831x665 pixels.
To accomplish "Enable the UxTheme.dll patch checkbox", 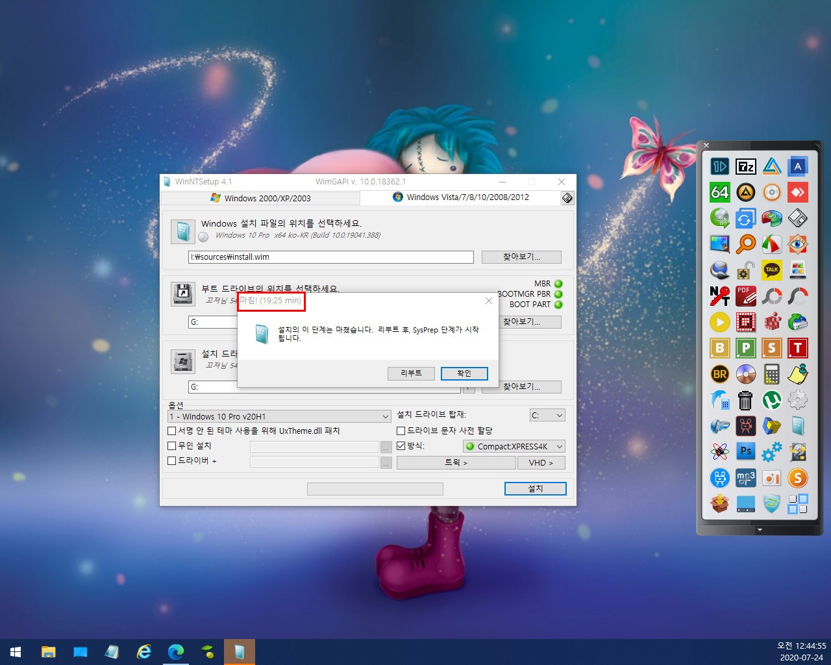I will [x=172, y=431].
